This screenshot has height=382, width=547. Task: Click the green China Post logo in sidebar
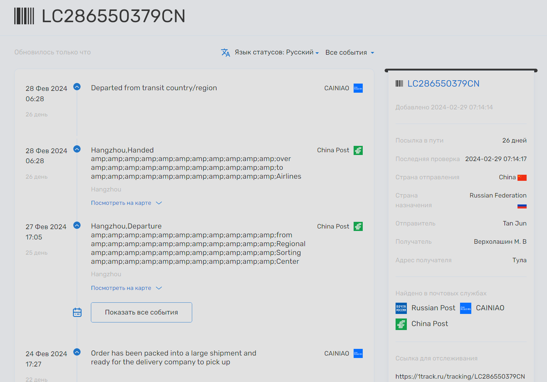coord(401,324)
